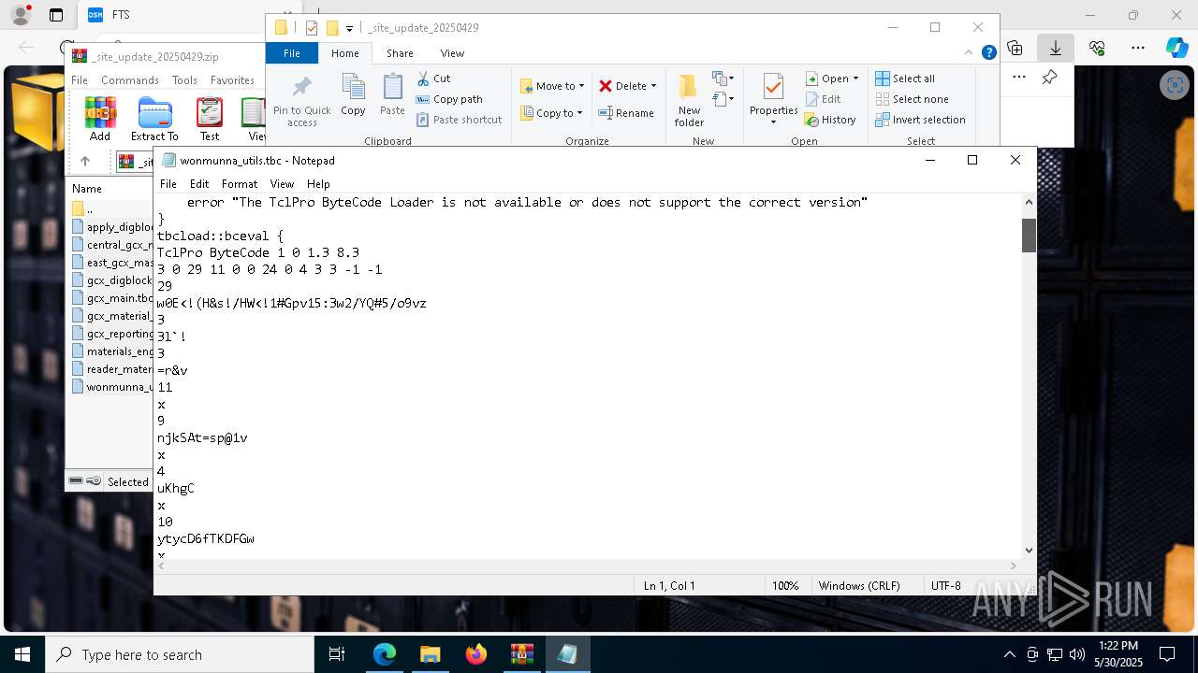The width and height of the screenshot is (1198, 673).
Task: Open the Explorer File tab
Action: tap(292, 53)
